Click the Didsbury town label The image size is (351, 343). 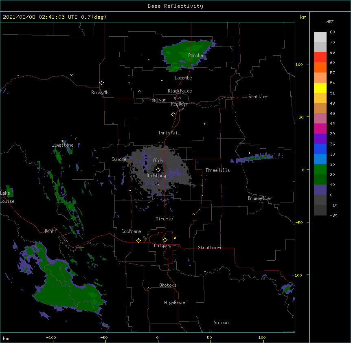(x=156, y=176)
